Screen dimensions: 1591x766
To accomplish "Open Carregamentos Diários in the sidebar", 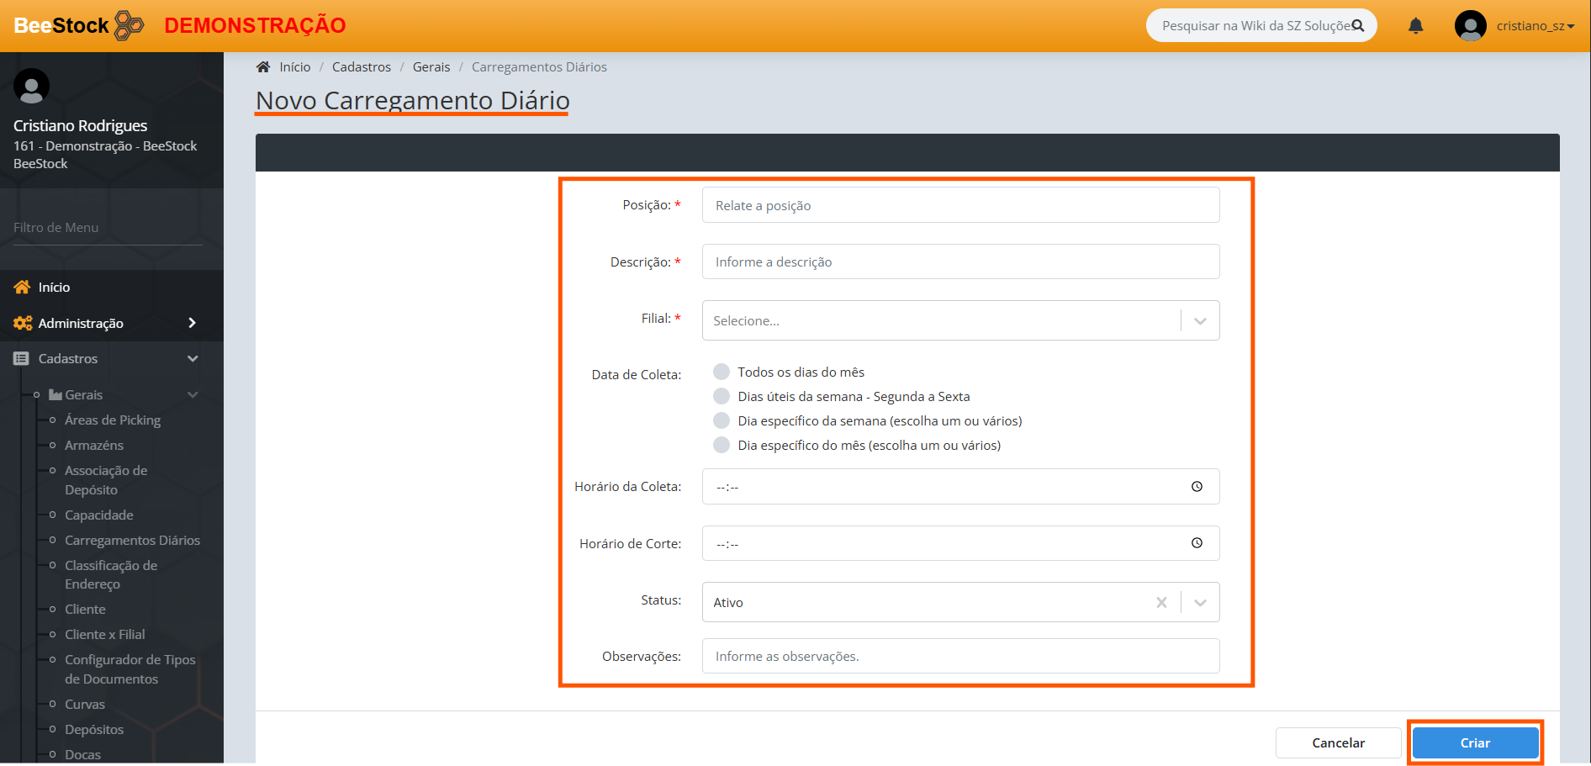I will tap(132, 540).
